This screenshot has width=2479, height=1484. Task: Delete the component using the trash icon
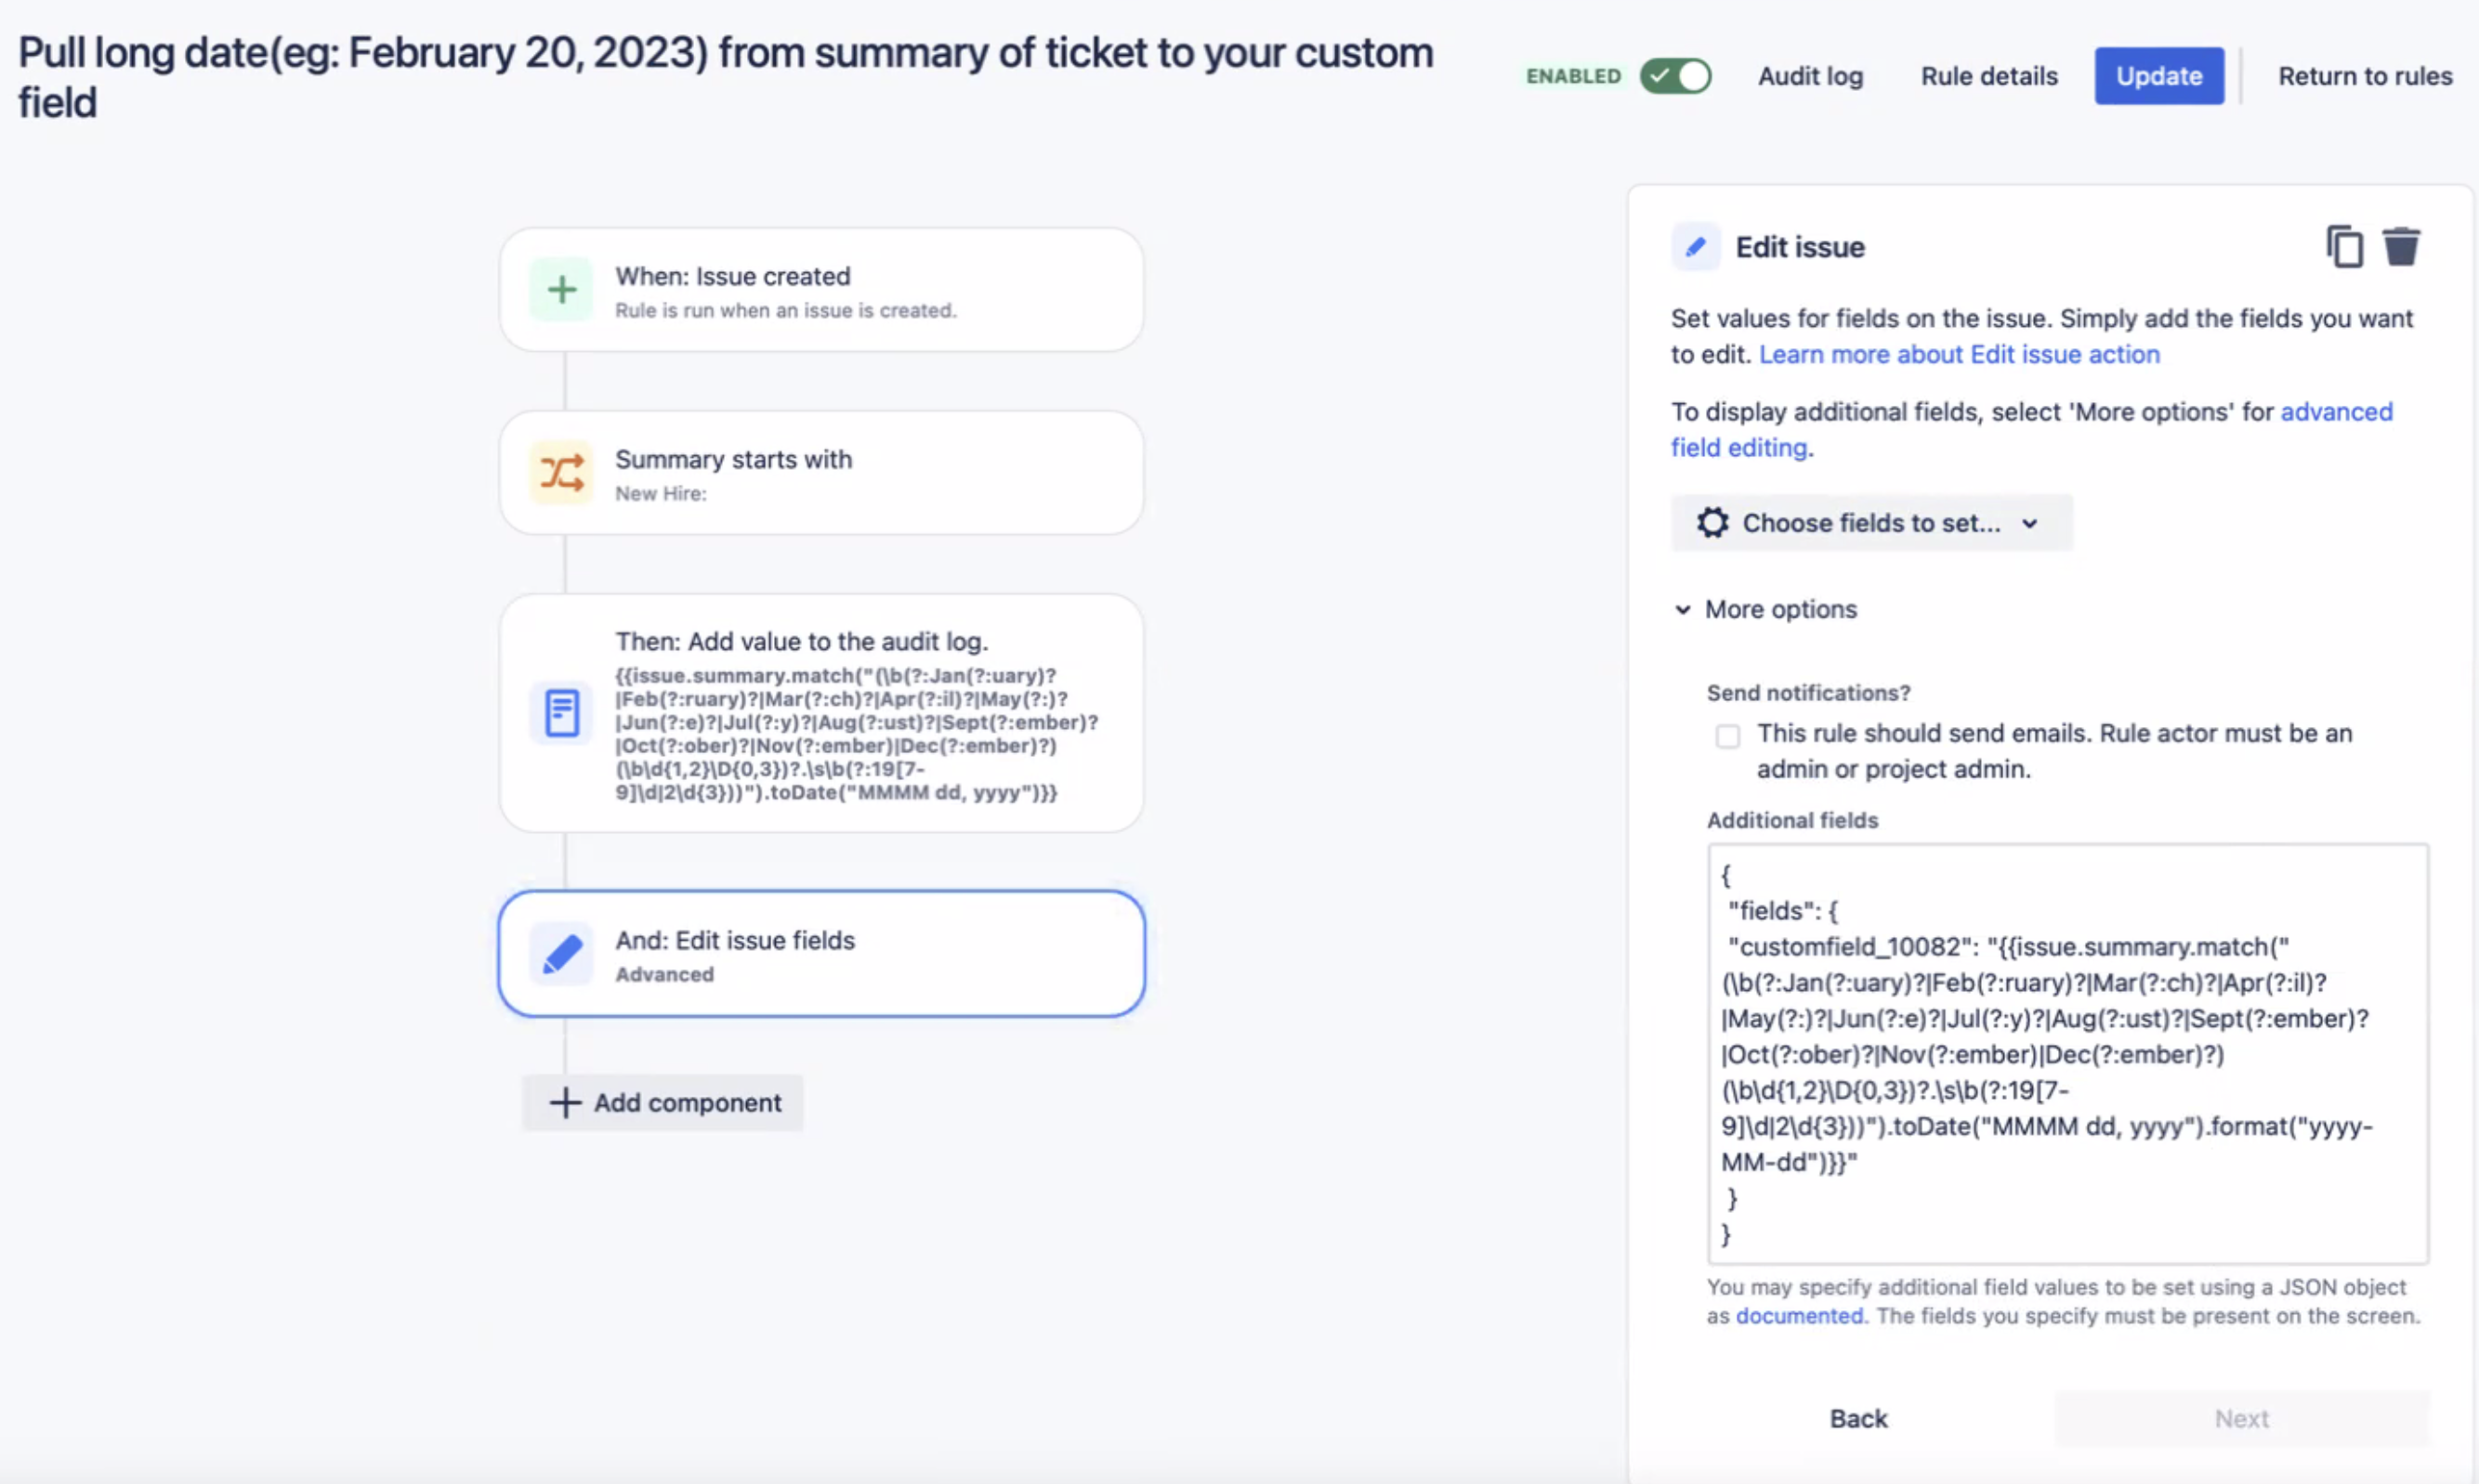pos(2400,247)
